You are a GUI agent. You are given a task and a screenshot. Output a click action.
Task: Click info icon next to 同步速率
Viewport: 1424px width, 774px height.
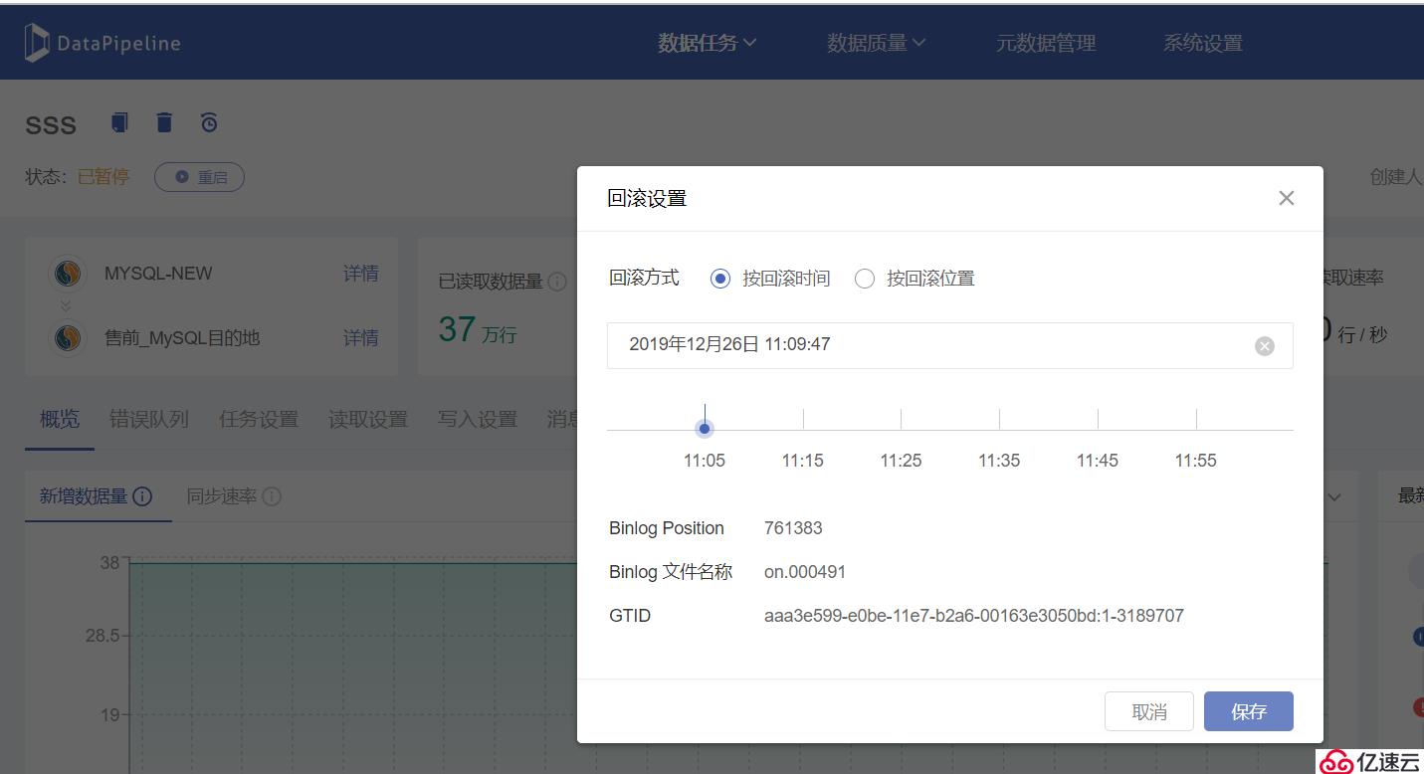click(272, 495)
